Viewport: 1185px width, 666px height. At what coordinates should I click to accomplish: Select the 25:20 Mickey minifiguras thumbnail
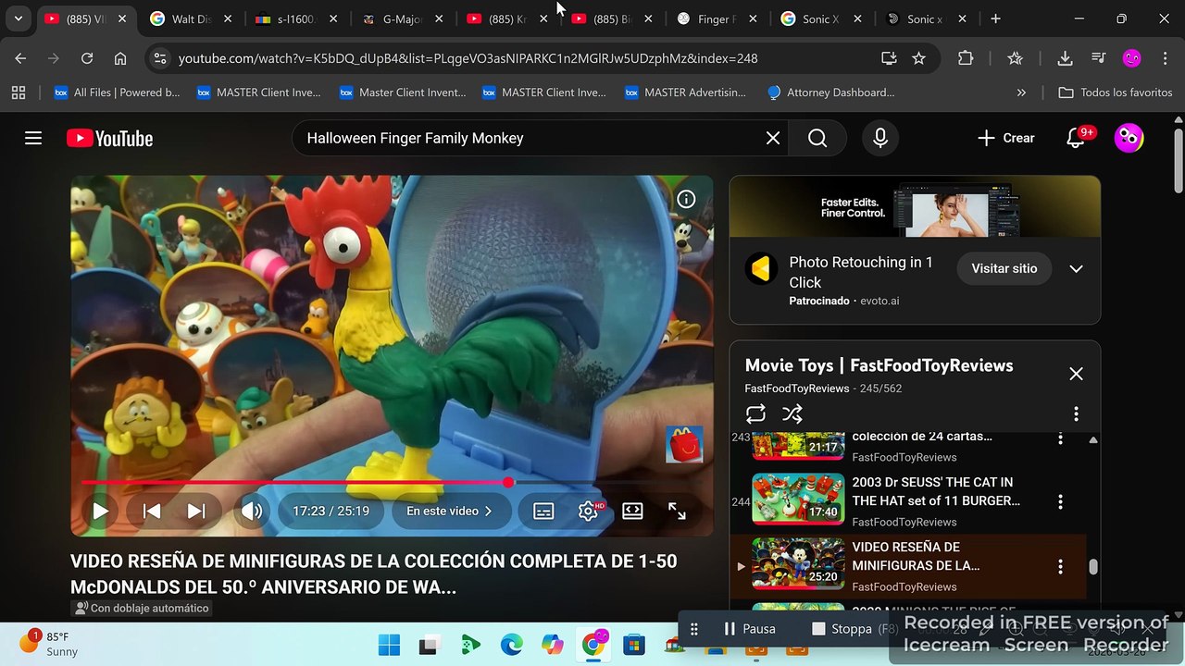tap(798, 563)
